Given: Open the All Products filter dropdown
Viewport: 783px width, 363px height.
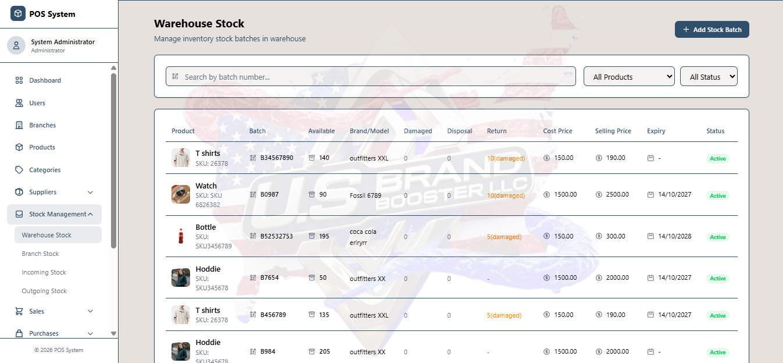Looking at the screenshot, I should pyautogui.click(x=629, y=77).
